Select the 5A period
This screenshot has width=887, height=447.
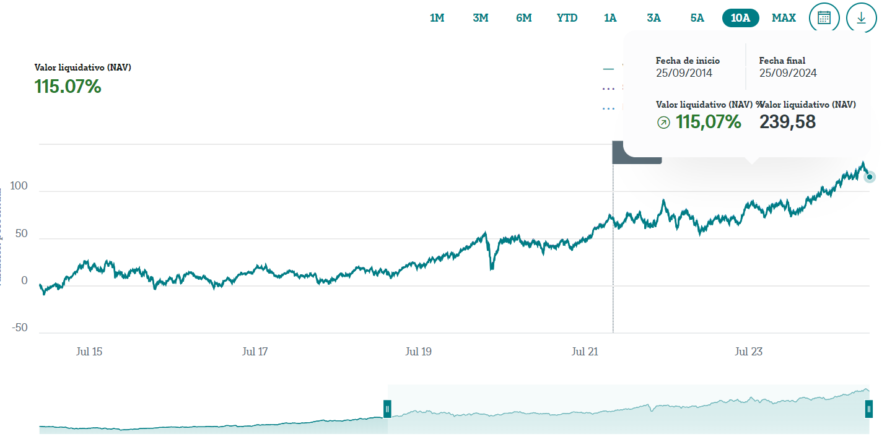697,18
